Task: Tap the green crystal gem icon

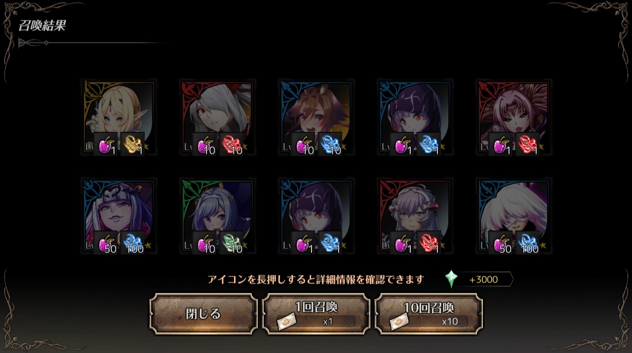Action: [451, 279]
